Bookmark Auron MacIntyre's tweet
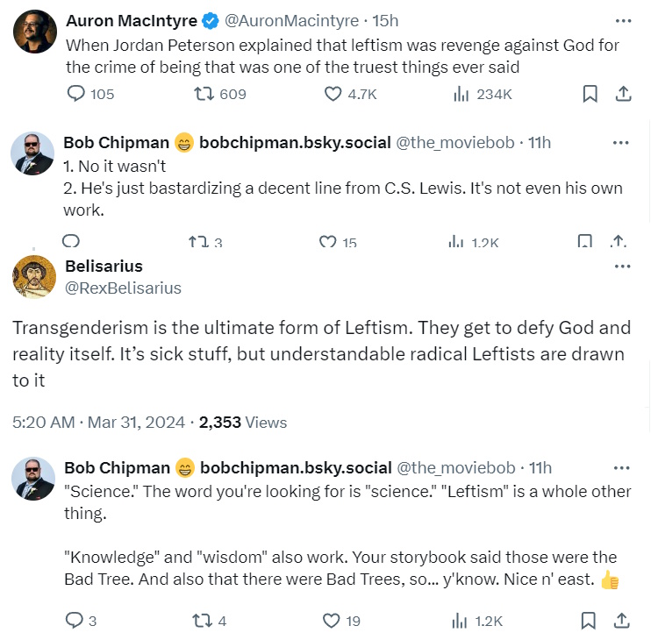The height and width of the screenshot is (640, 651). click(x=590, y=94)
